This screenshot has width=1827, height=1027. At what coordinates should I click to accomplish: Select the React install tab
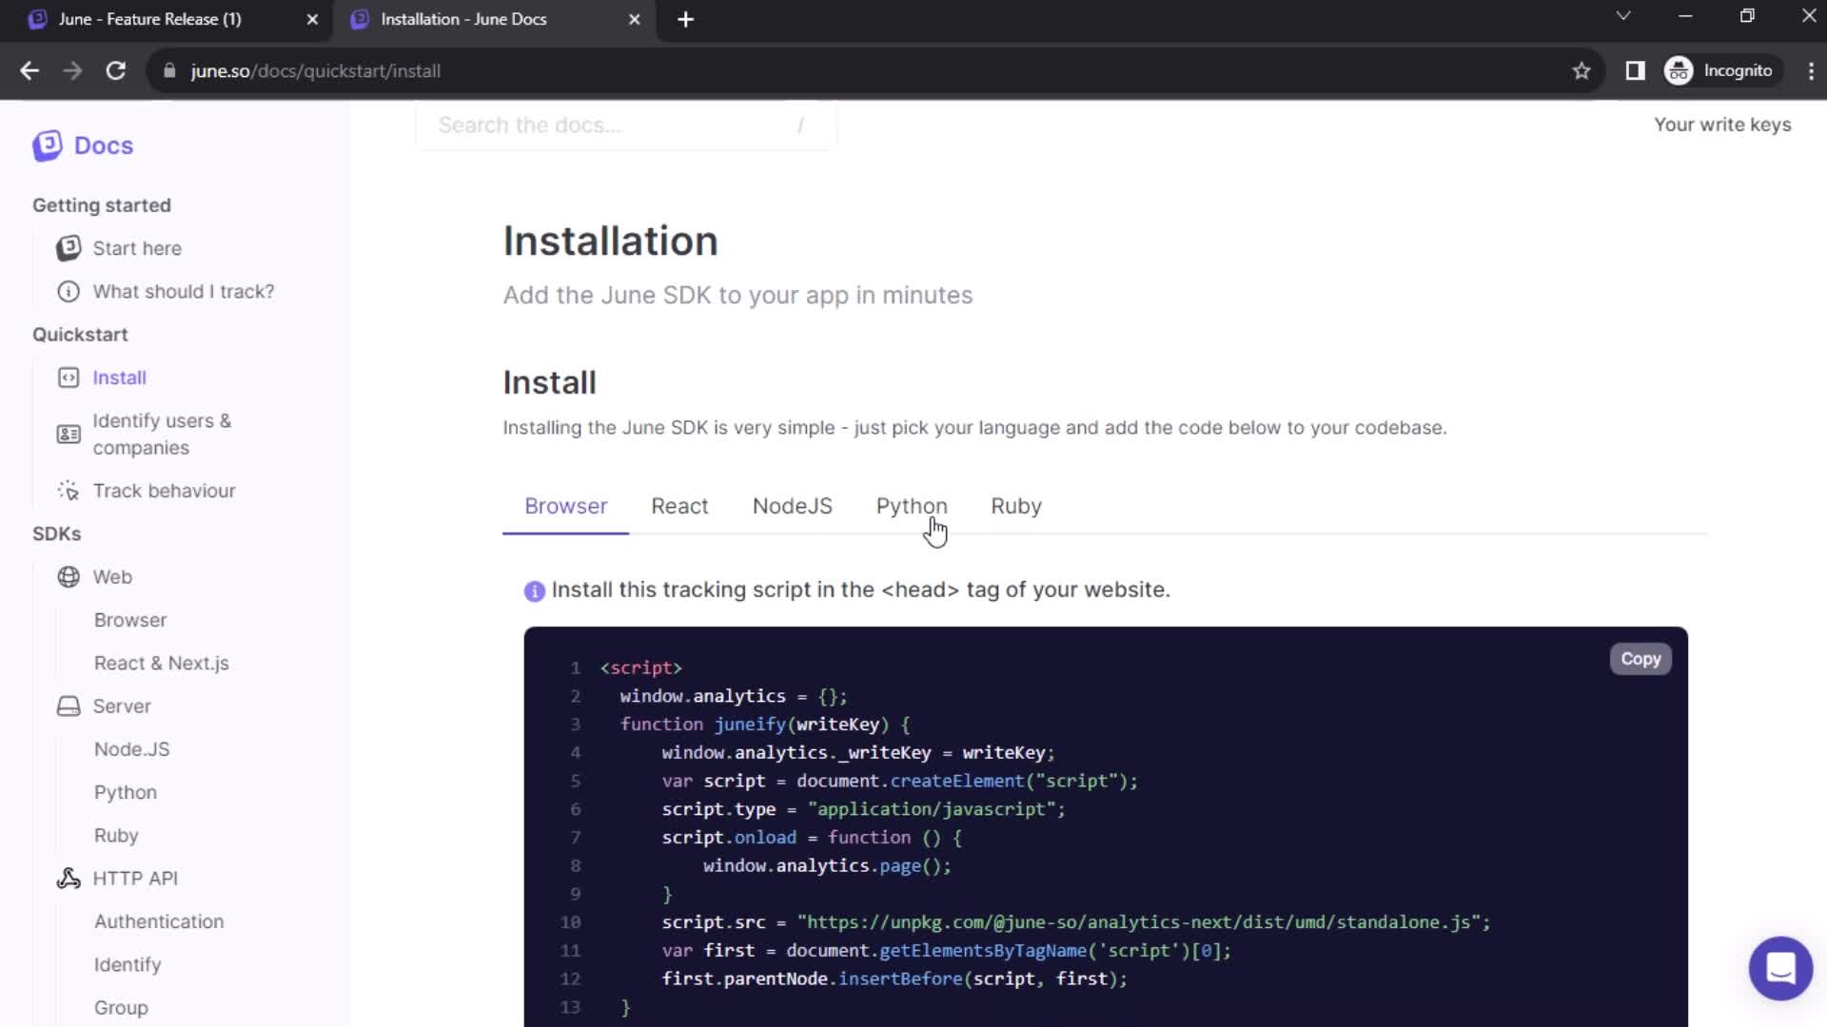click(679, 506)
